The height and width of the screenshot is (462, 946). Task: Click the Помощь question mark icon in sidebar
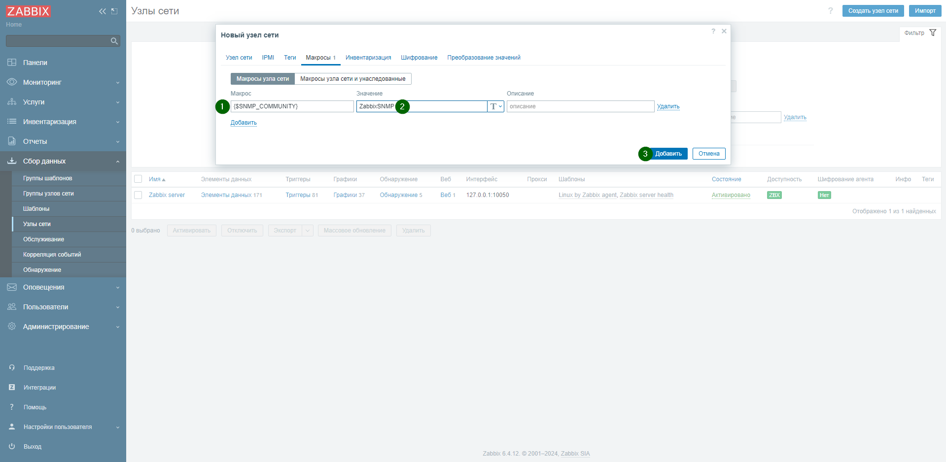[12, 407]
